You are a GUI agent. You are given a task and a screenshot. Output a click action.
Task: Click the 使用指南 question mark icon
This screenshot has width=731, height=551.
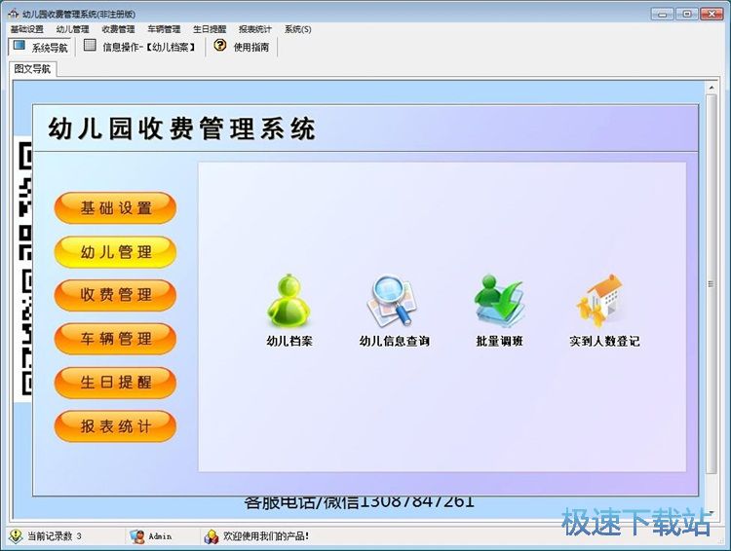220,45
